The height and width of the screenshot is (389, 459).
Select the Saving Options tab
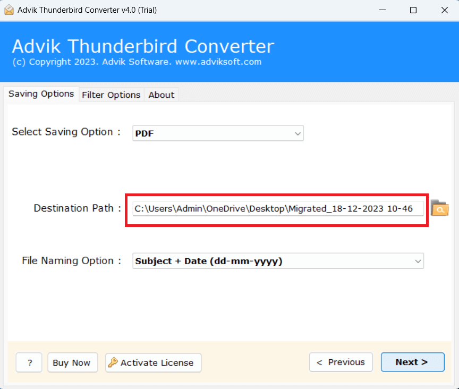[x=41, y=94]
